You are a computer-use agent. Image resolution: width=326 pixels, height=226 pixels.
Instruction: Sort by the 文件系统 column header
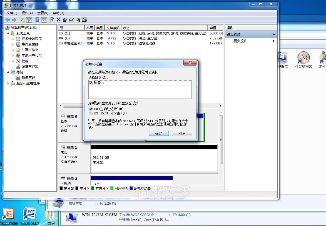click(113, 28)
